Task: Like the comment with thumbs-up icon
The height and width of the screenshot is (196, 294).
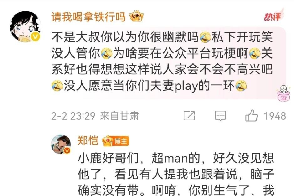Action: click(x=251, y=116)
